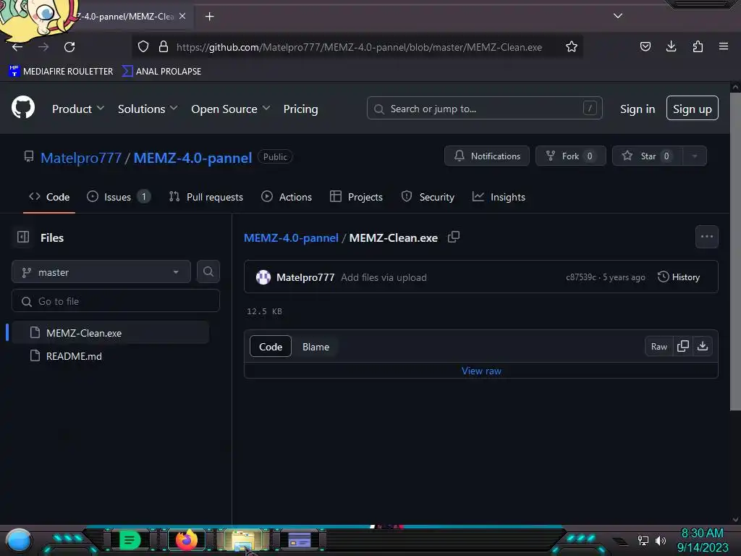Expand the Solutions menu
Screen dimensions: 741x556
148,109
